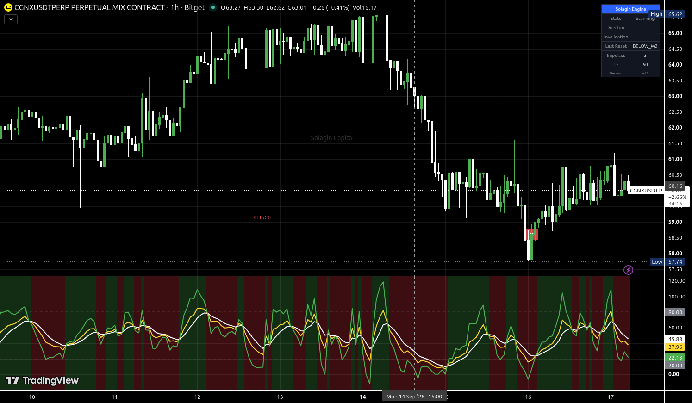
Task: Click the yellow 37.96 indicator value label
Action: click(675, 347)
